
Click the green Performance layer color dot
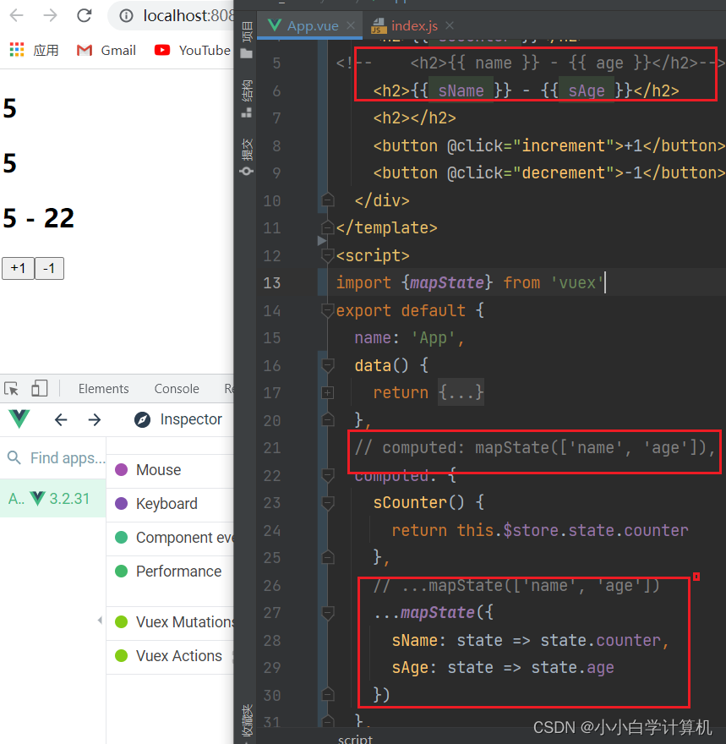[x=122, y=572]
